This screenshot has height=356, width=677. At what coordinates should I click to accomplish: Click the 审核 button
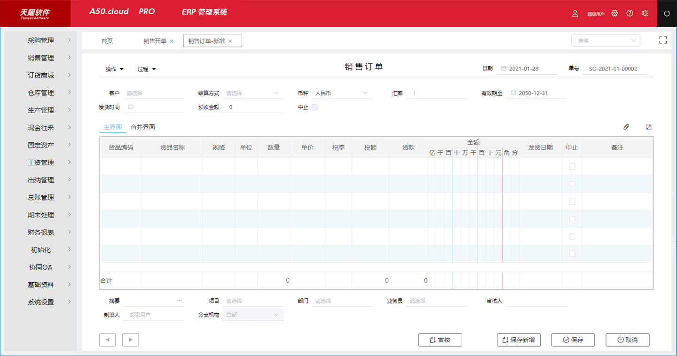coord(440,340)
